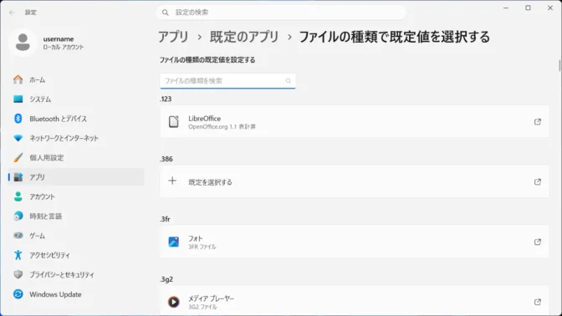Click the Personalization paintbrush icon

(18, 157)
